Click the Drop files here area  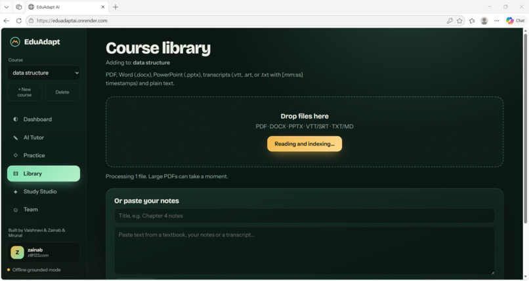pyautogui.click(x=305, y=132)
